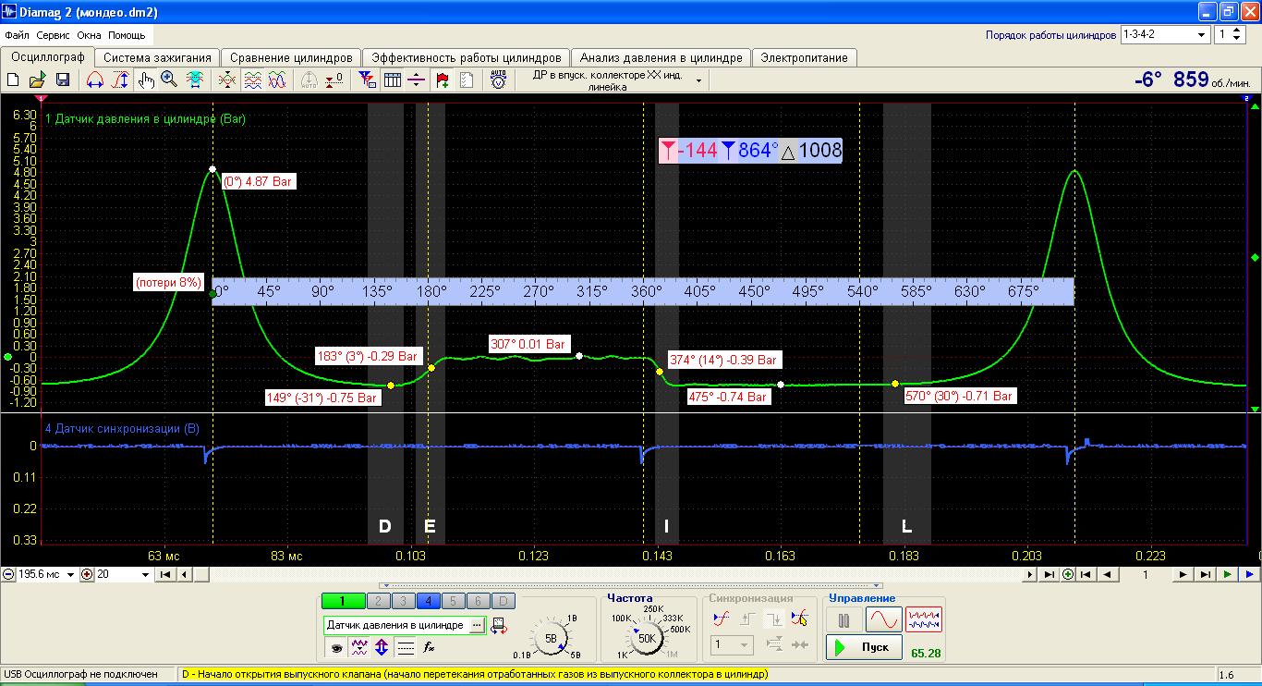The height and width of the screenshot is (686, 1262).
Task: Open the fx function icon
Action: (x=429, y=647)
